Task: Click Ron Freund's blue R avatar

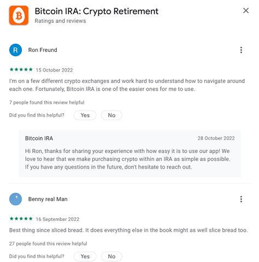Action: click(15, 50)
